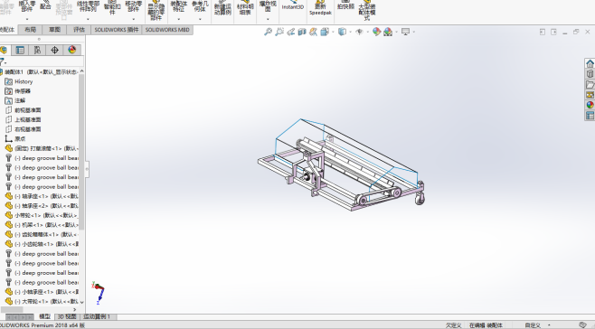Click Exploded View (爆炸视图) tool
The image size is (595, 329).
tap(268, 6)
